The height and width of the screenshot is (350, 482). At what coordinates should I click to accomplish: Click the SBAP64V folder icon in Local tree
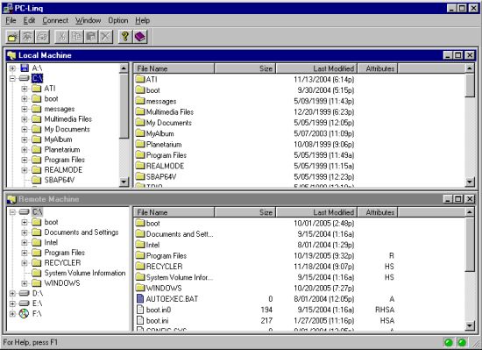(37, 180)
